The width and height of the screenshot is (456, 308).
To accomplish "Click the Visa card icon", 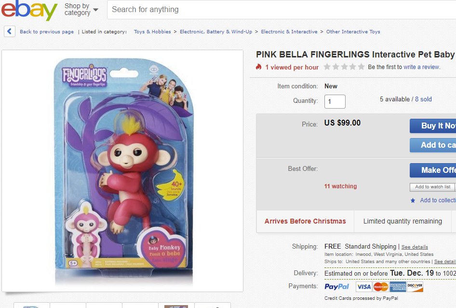I will click(364, 287).
